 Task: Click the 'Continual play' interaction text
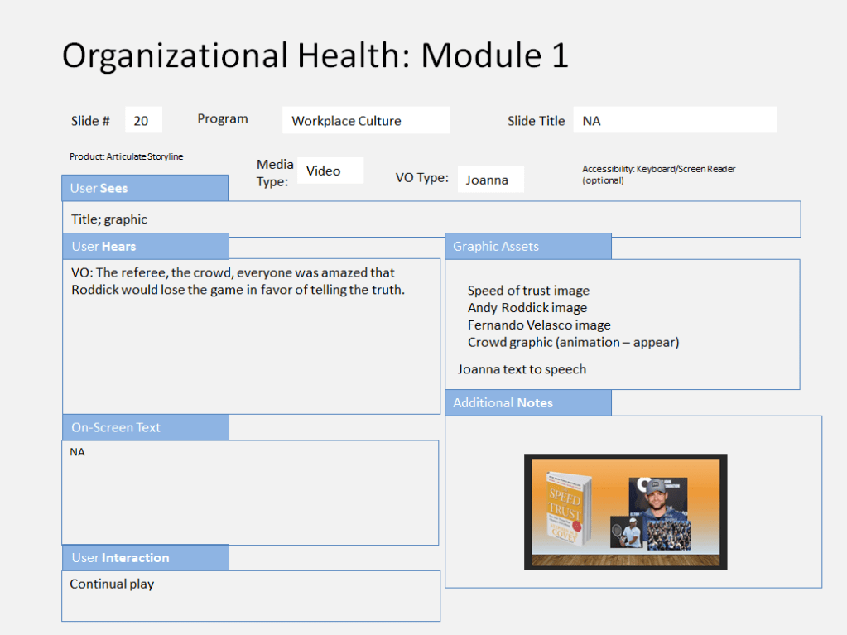click(112, 584)
